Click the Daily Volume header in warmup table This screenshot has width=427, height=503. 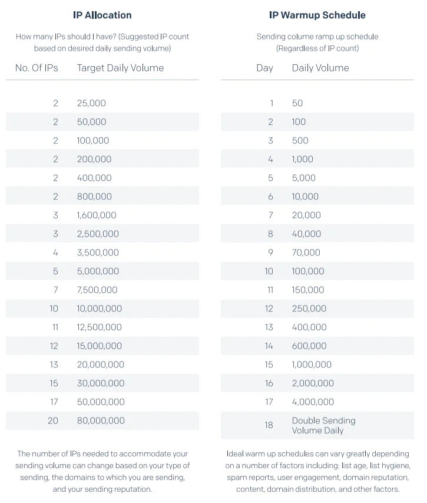click(x=320, y=68)
